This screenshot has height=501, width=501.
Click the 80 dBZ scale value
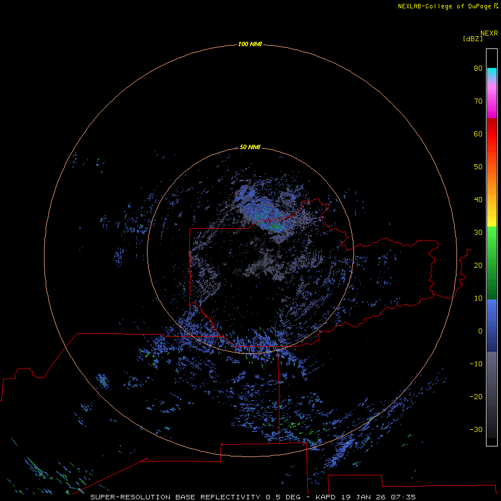[x=478, y=68]
